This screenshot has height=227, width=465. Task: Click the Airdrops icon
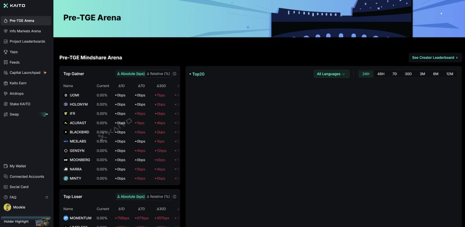[6, 94]
